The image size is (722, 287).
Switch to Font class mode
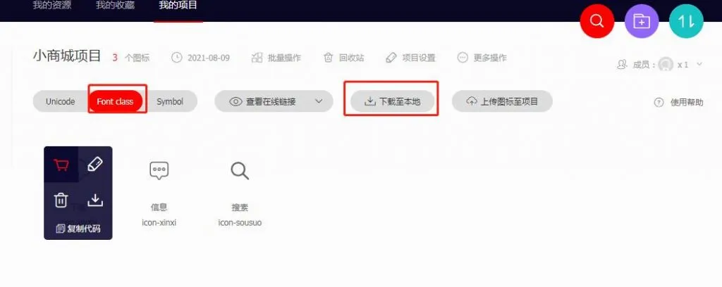tap(115, 101)
